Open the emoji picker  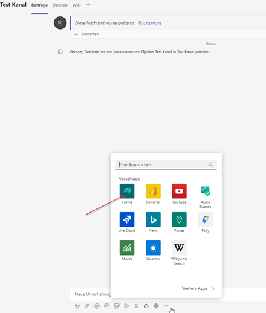97,306
